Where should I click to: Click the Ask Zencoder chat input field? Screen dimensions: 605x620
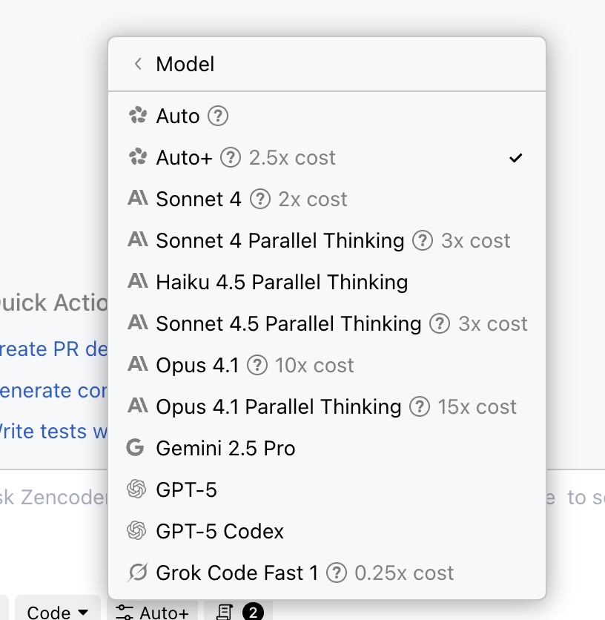coord(53,498)
